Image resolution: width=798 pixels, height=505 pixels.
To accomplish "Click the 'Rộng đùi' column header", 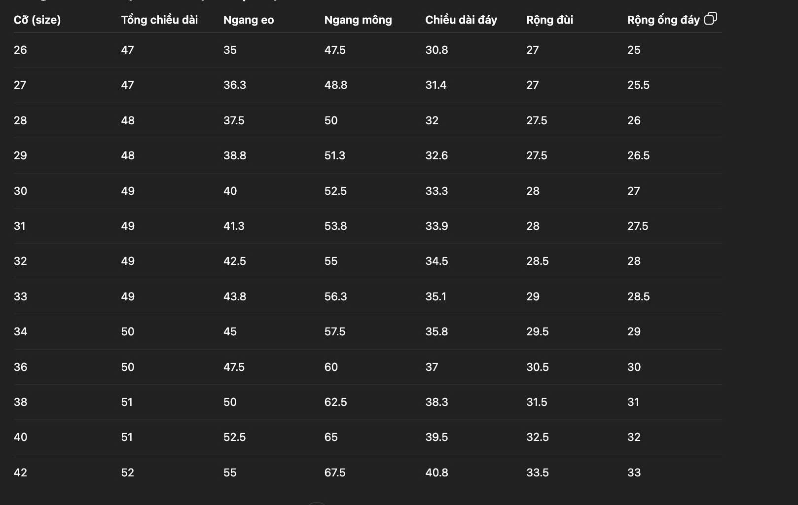I will coord(549,20).
